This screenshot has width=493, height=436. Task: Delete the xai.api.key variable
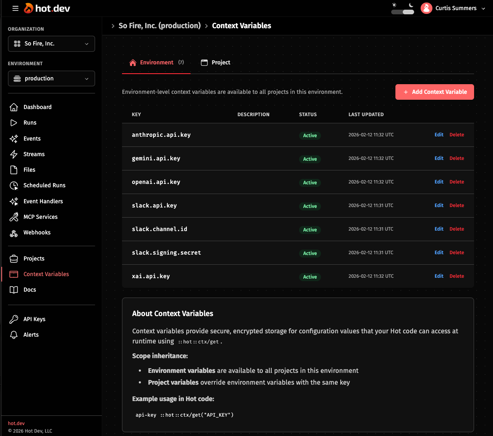(456, 276)
